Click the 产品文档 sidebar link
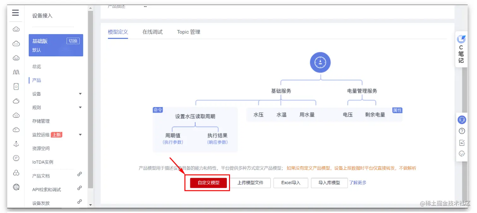Image resolution: width=477 pixels, height=213 pixels. tap(41, 176)
